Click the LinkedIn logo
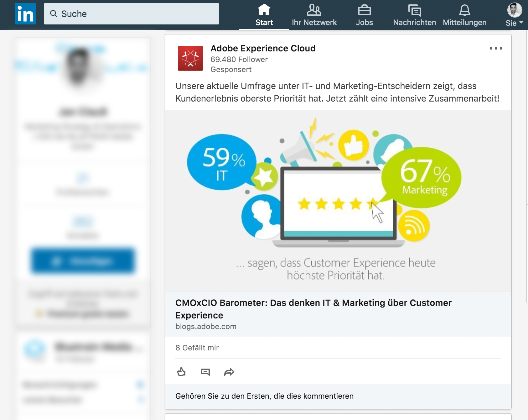Image resolution: width=528 pixels, height=420 pixels. point(26,14)
